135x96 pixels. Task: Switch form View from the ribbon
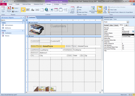tap(3, 10)
